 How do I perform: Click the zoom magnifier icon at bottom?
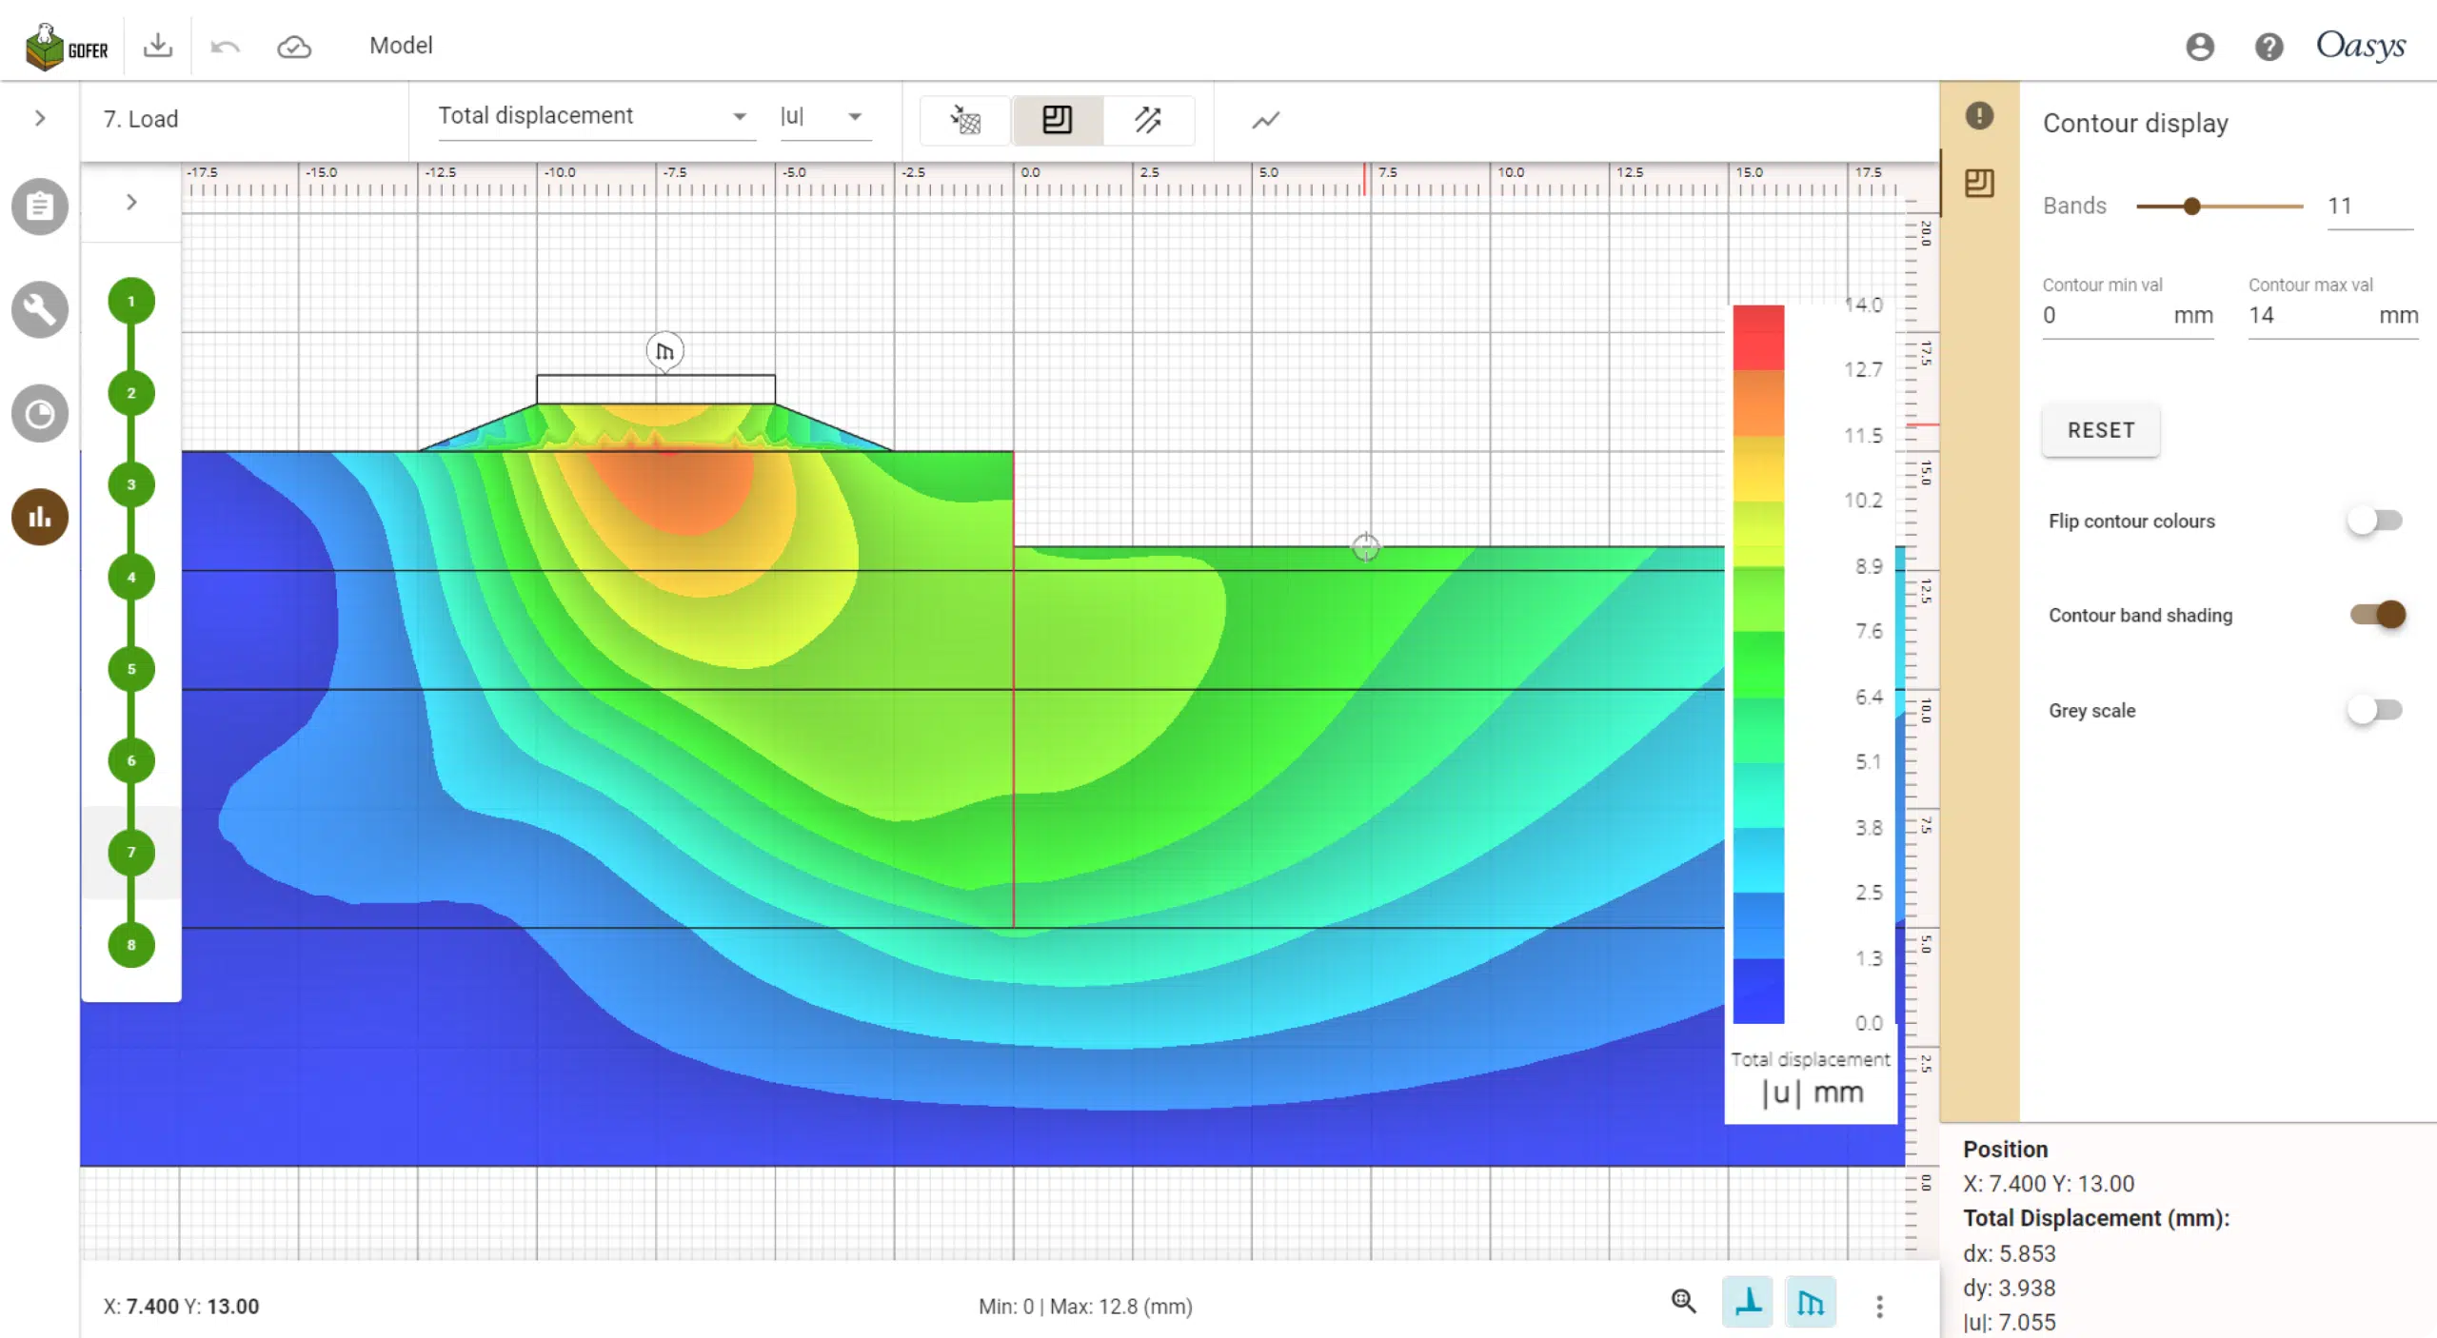coord(1683,1302)
